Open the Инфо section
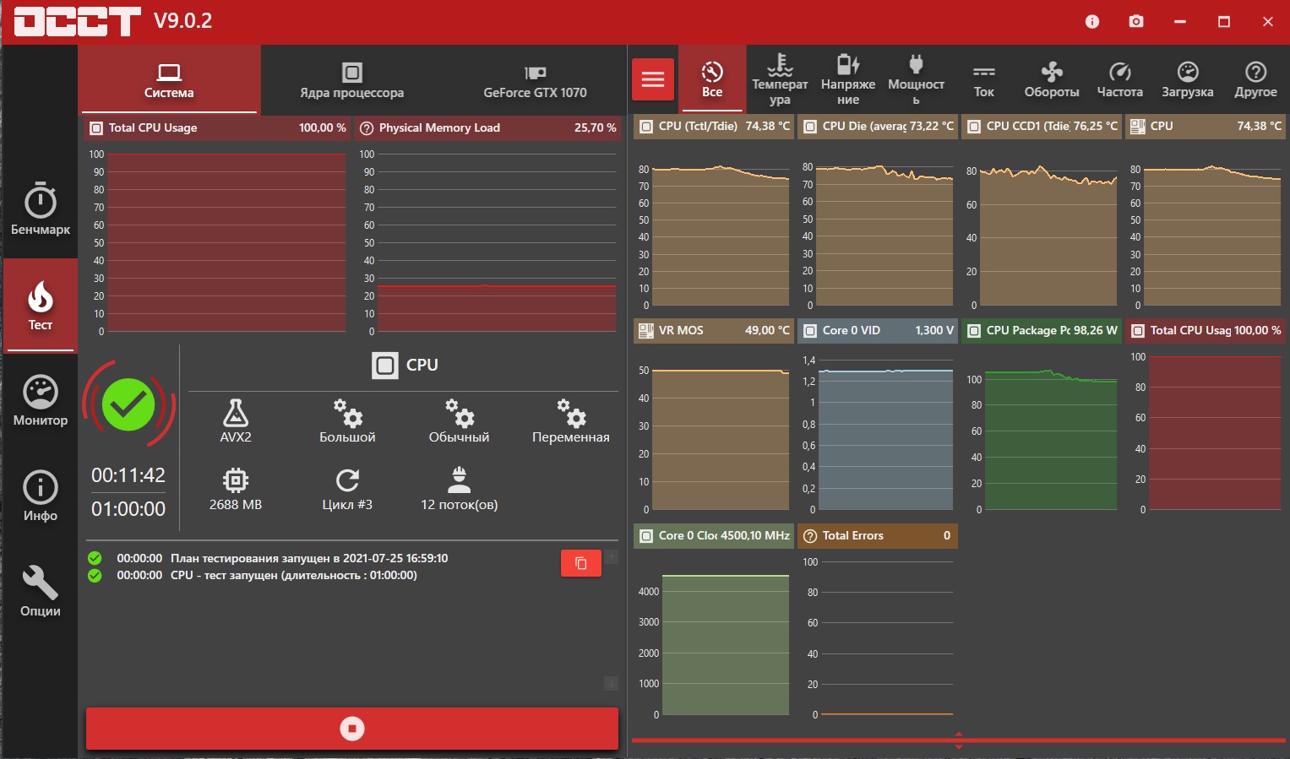The height and width of the screenshot is (759, 1290). [x=40, y=496]
